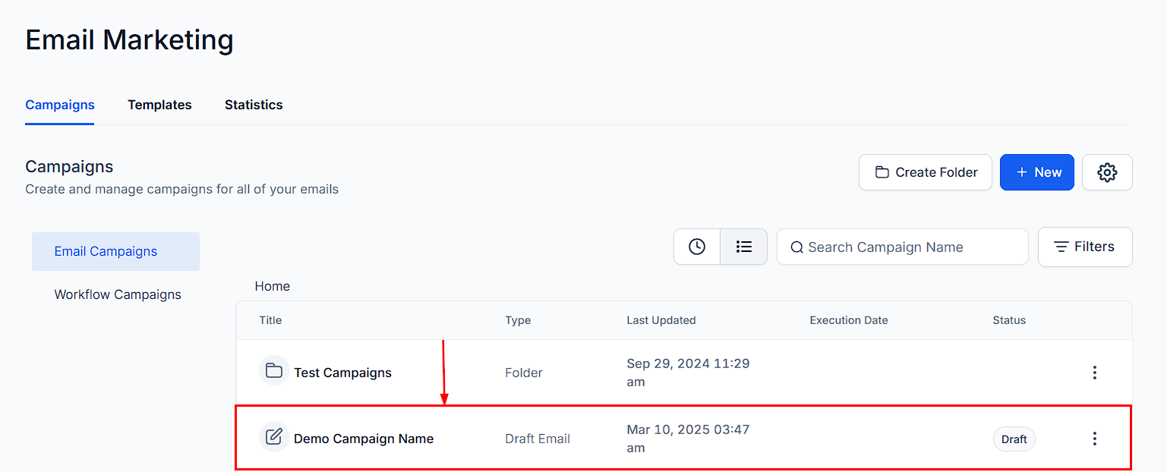Image resolution: width=1167 pixels, height=472 pixels.
Task: Click the search magnifier icon
Action: click(x=796, y=247)
